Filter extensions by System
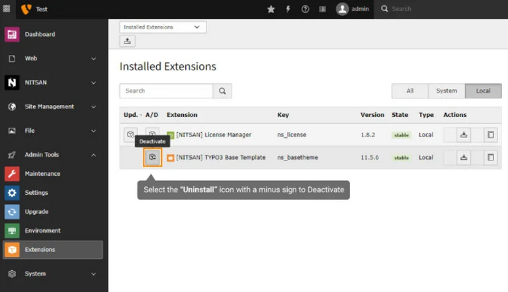The width and height of the screenshot is (508, 292). 446,91
